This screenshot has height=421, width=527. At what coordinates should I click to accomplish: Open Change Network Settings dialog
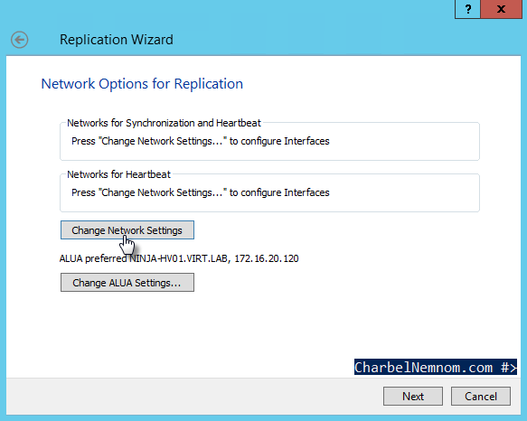click(x=127, y=230)
